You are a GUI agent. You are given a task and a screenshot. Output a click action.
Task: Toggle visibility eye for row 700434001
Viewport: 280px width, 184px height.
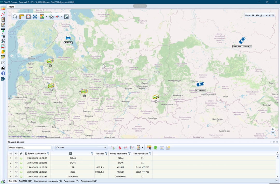[x=16, y=176]
